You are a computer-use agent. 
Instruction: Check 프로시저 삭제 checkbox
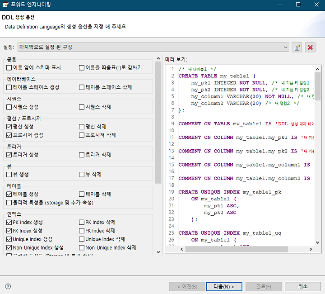click(x=82, y=135)
